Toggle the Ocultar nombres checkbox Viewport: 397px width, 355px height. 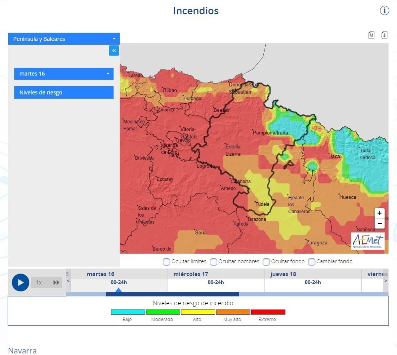pyautogui.click(x=214, y=262)
